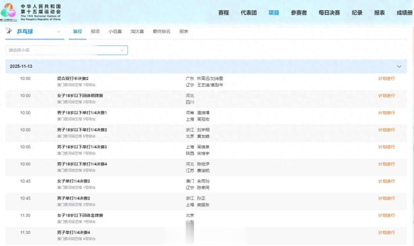Viewport: 414px width, 246px height.
Task: Click 计划进行 status for 女子单打1/4决赛2
Action: click(386, 181)
